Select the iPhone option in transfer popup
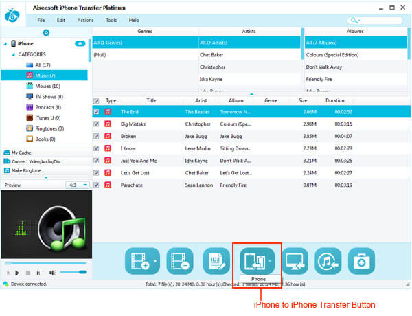The image size is (412, 316). click(x=257, y=279)
